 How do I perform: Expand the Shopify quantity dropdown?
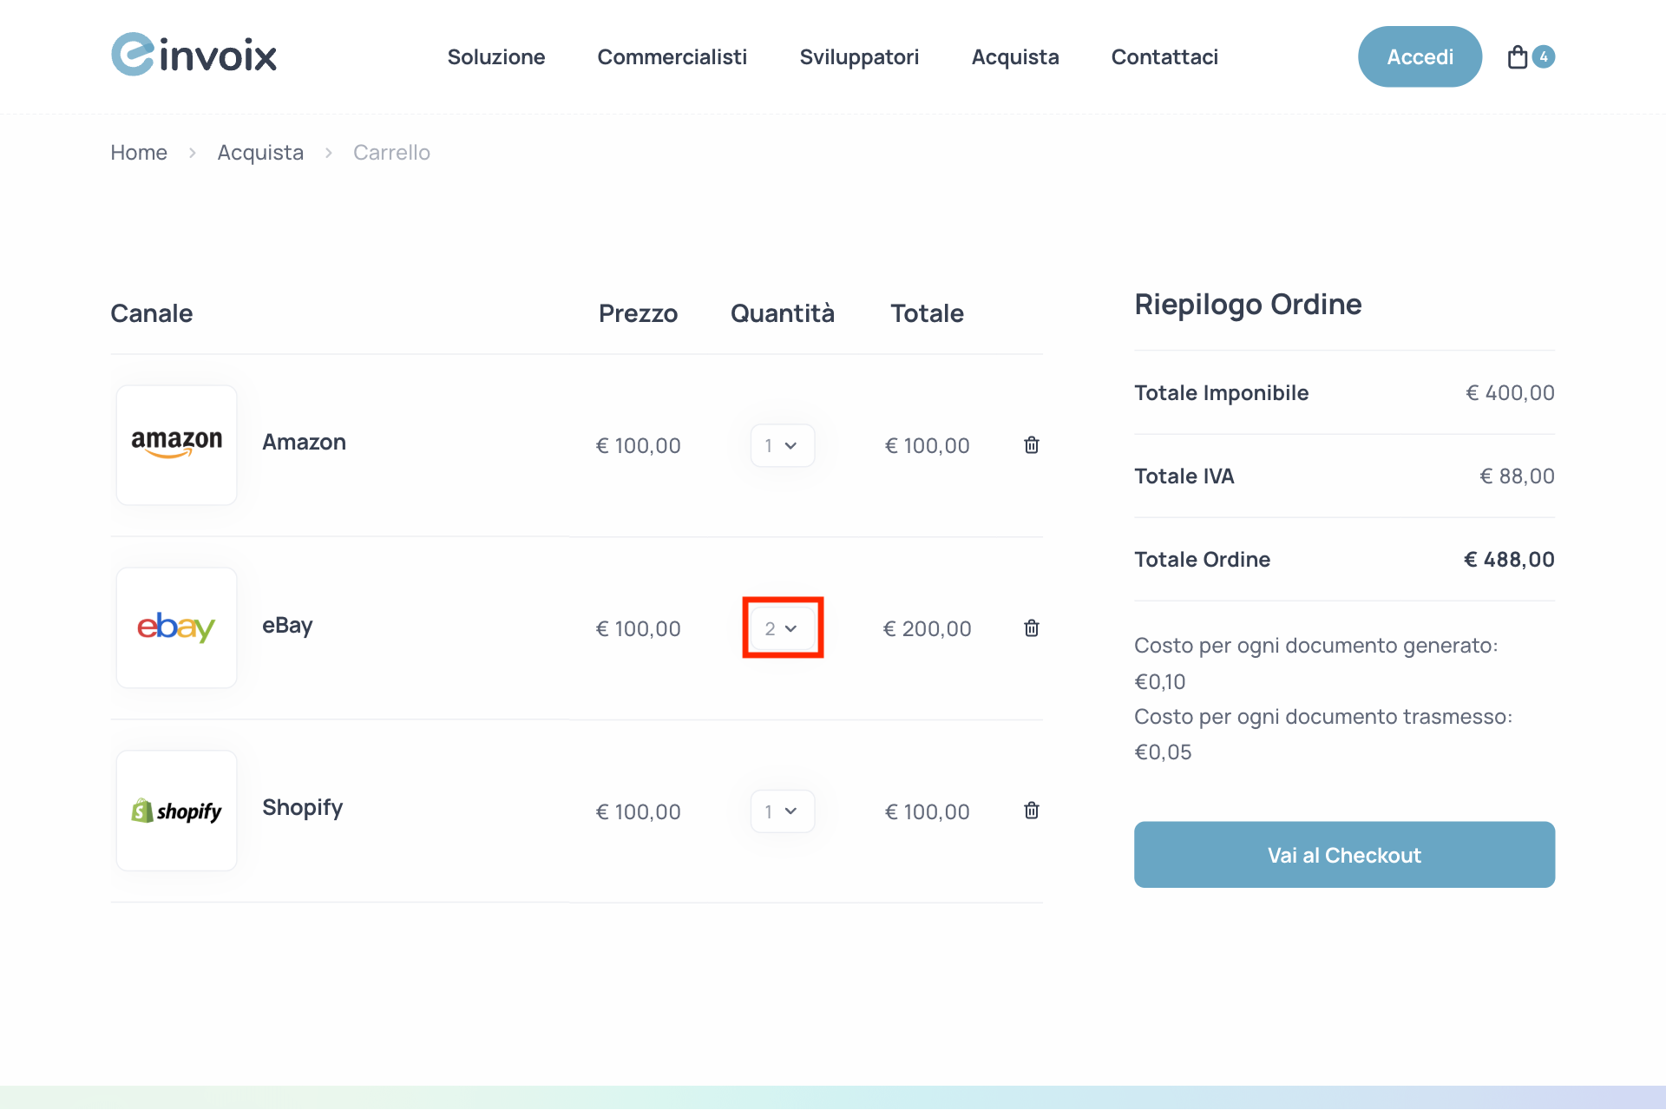[782, 811]
